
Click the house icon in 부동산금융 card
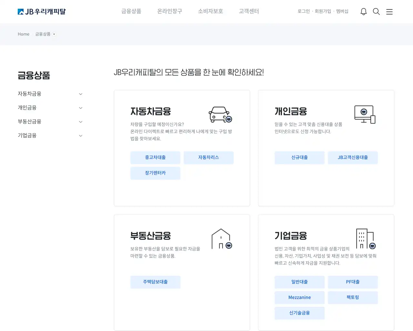(x=222, y=239)
